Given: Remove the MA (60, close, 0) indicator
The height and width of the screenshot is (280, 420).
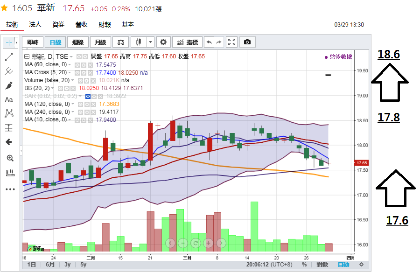Looking at the screenshot, I should (90, 65).
